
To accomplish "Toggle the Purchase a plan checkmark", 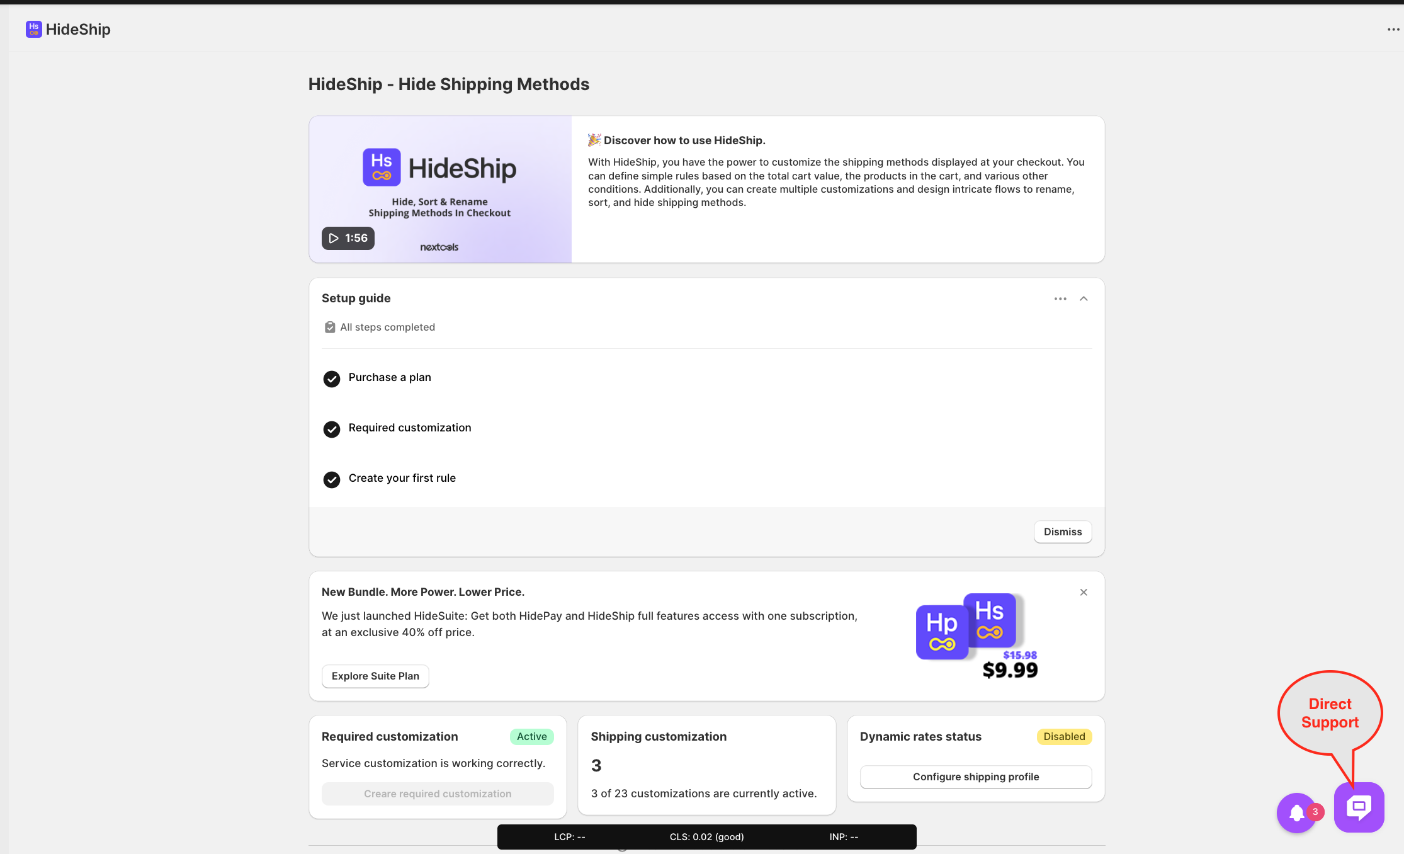I will click(x=332, y=379).
